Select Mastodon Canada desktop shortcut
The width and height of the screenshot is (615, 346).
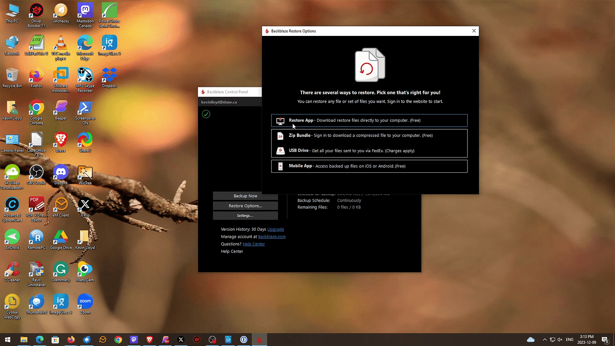pyautogui.click(x=85, y=15)
